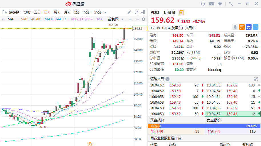Select the 15分 chart tab

[x=98, y=12]
